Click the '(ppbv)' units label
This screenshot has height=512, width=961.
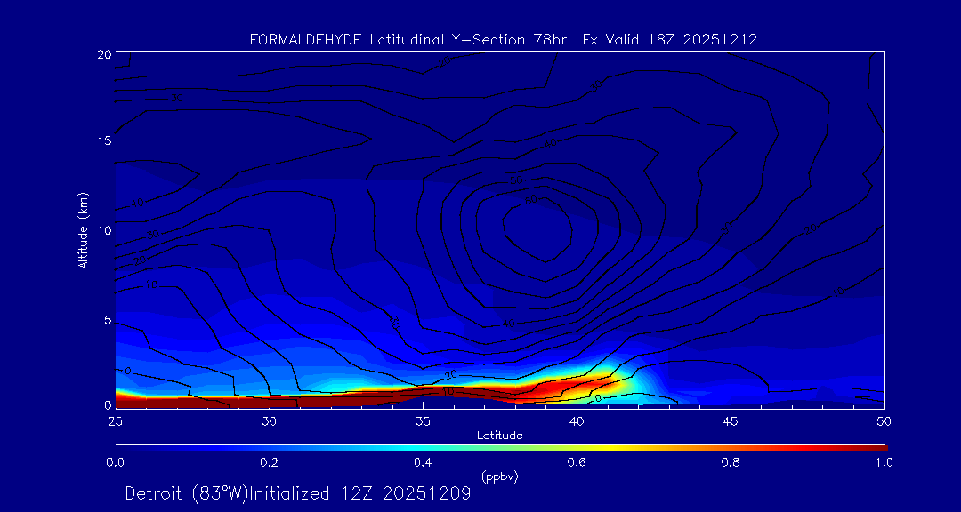(499, 476)
